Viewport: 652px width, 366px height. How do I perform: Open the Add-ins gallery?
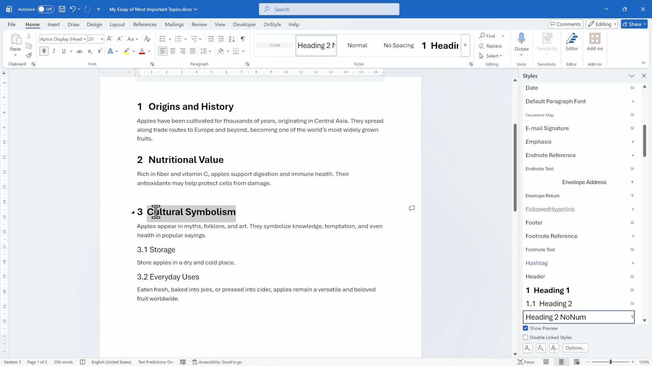[x=595, y=42]
